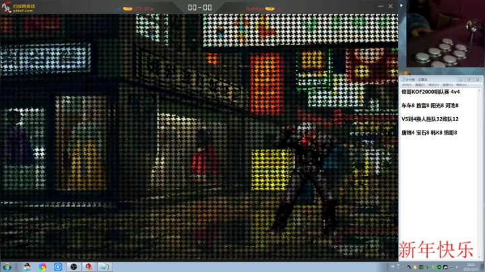Maximize the Notepad scoreboard window
This screenshot has width=485, height=272.
pos(469,79)
